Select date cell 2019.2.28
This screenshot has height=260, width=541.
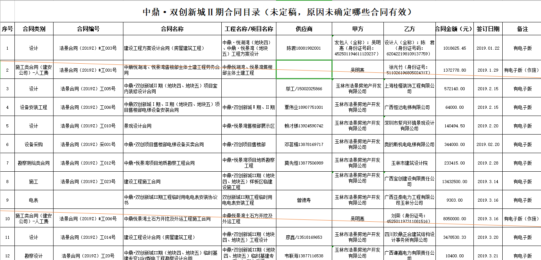pyautogui.click(x=488, y=163)
